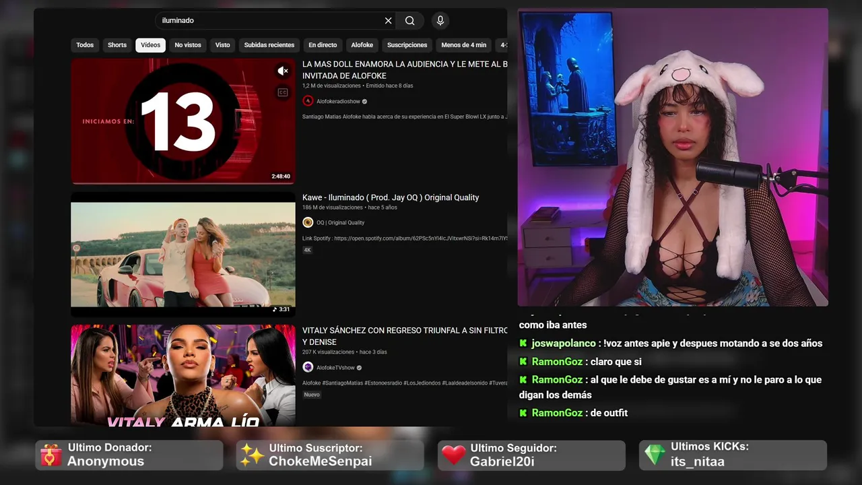This screenshot has width=862, height=485.
Task: Click username joswapolanco in chat
Action: (x=564, y=344)
